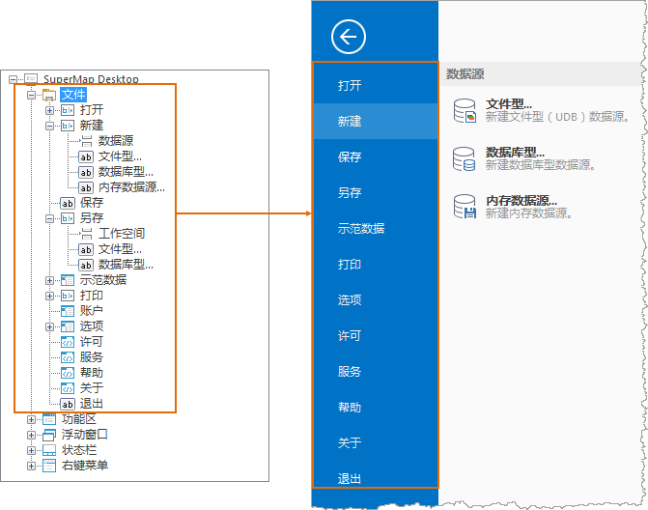Click the 浮动窗口 window icon in tree
The height and width of the screenshot is (510, 648).
[x=49, y=435]
